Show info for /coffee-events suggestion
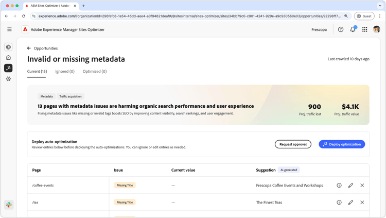Screen dimensions: 386x218 tap(339, 186)
